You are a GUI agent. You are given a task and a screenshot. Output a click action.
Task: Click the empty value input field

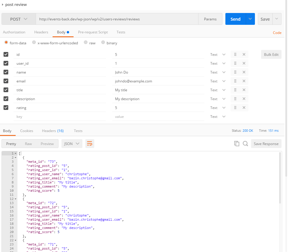tap(158, 117)
